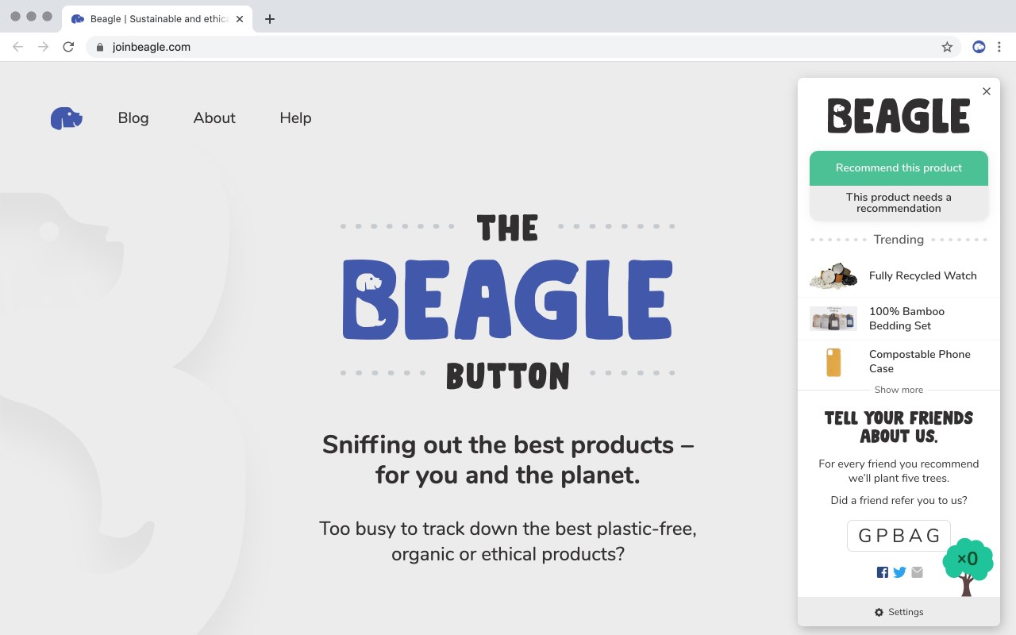Close the Beagle popup panel
Screen dimensions: 1016x635
click(987, 91)
